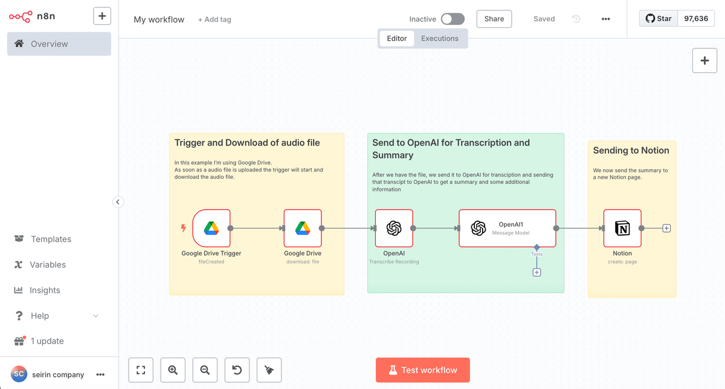
Task: Click the zoom out icon
Action: [205, 370]
